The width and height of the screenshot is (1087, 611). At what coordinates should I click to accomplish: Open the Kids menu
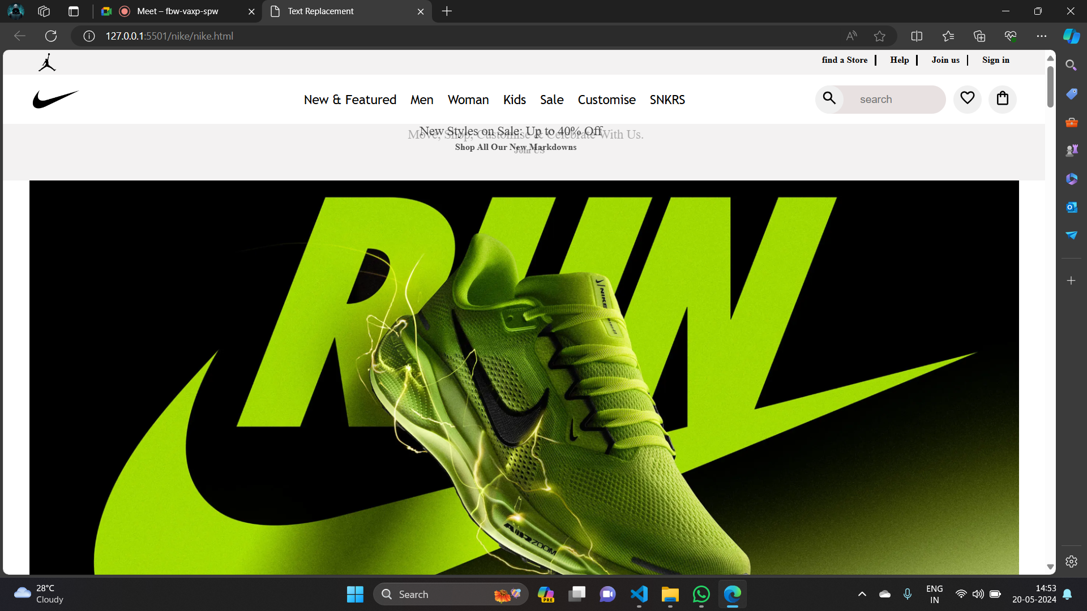515,100
